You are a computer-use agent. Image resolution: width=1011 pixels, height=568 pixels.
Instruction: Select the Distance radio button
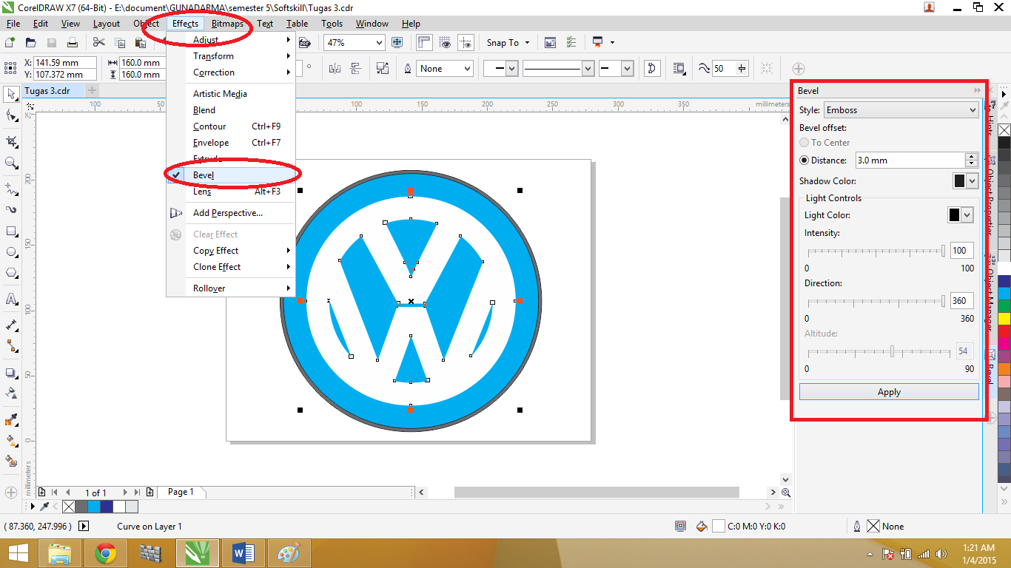pyautogui.click(x=805, y=160)
